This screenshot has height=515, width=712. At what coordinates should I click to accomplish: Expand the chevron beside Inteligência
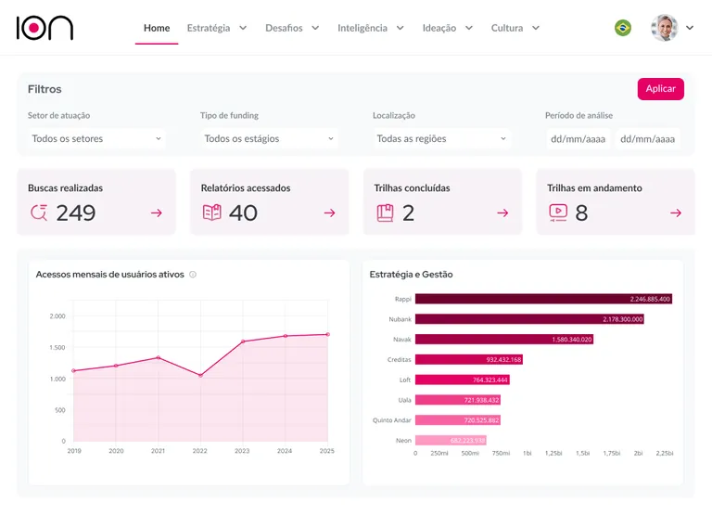click(400, 28)
